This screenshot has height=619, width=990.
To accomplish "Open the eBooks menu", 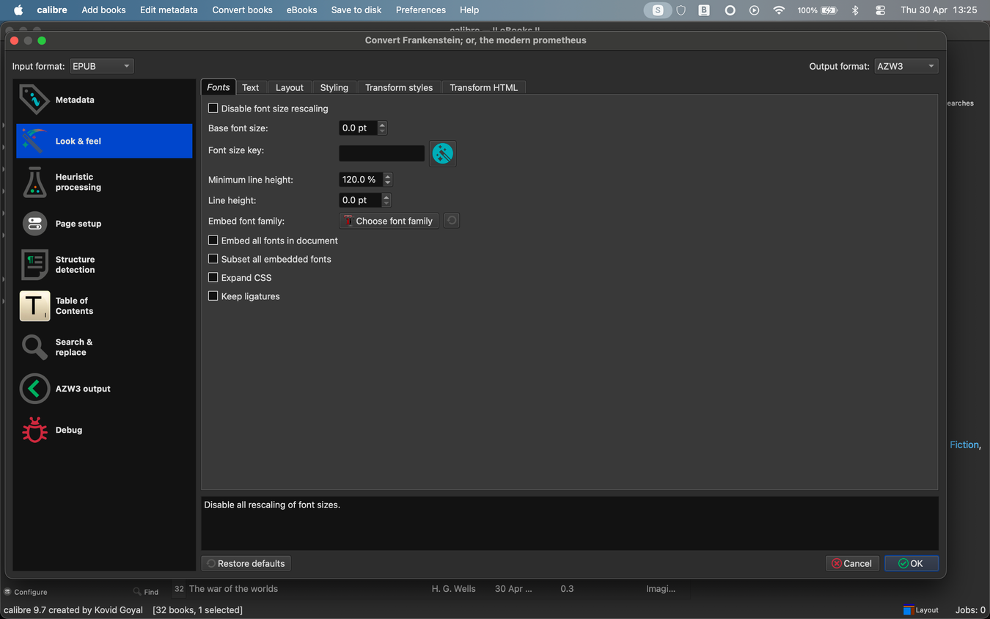I will pos(301,10).
